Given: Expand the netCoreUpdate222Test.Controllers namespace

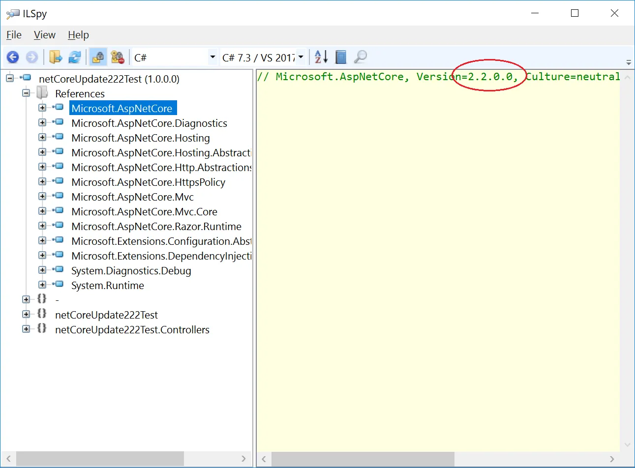Looking at the screenshot, I should tap(26, 329).
